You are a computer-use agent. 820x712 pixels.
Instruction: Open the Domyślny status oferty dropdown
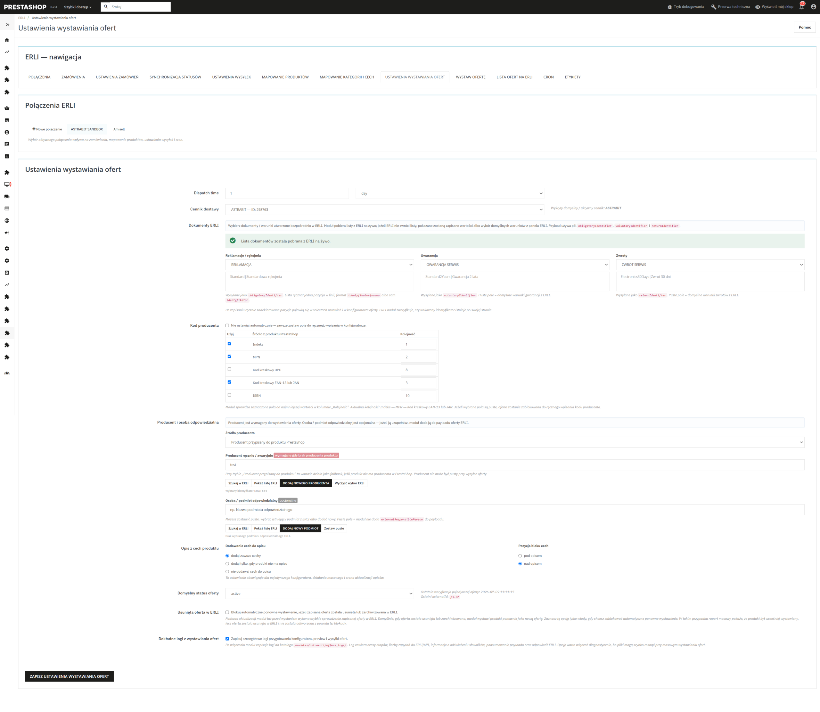(319, 593)
